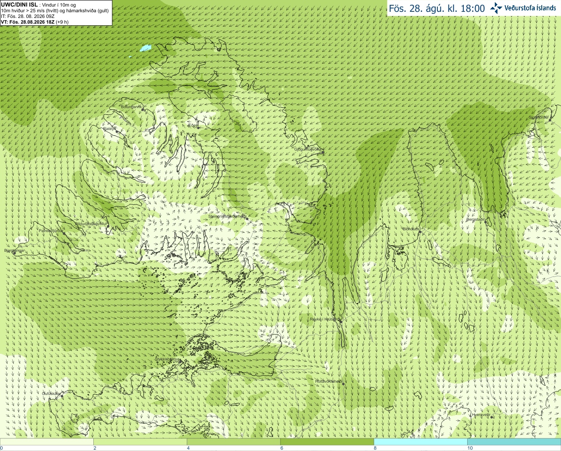Click the Holtavörðuheiði station marker
The image size is (561, 451).
coord(343,384)
